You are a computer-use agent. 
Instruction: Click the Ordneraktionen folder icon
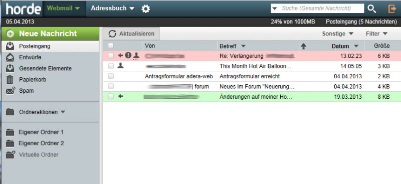[x=10, y=112]
